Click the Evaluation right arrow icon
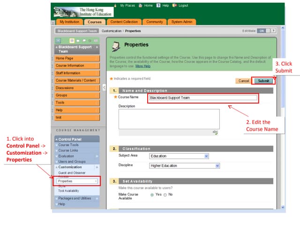The image size is (300, 225). (x=97, y=156)
